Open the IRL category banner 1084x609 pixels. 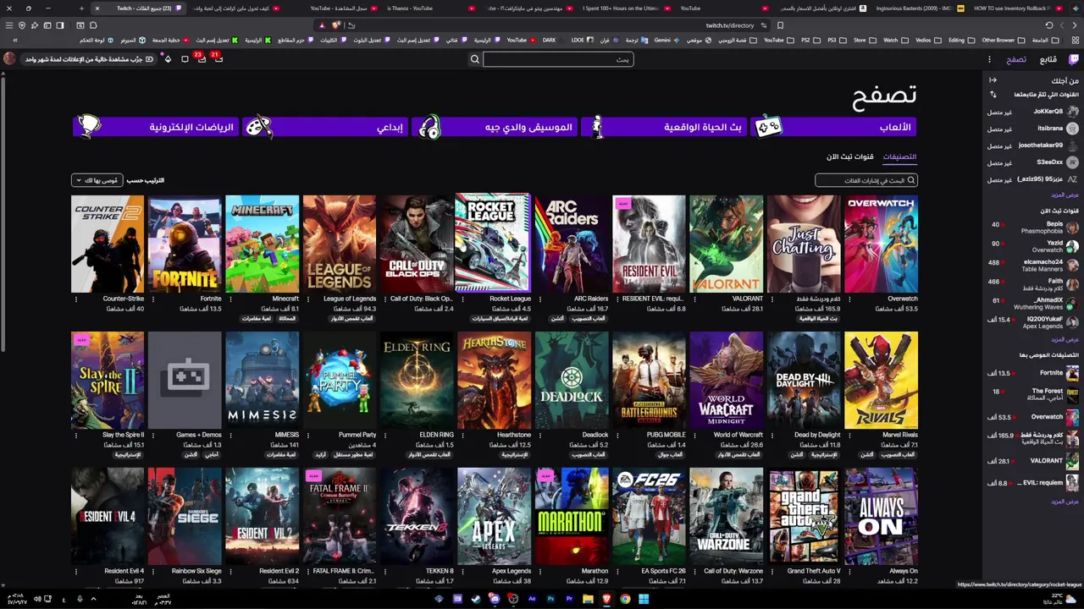[x=664, y=127]
